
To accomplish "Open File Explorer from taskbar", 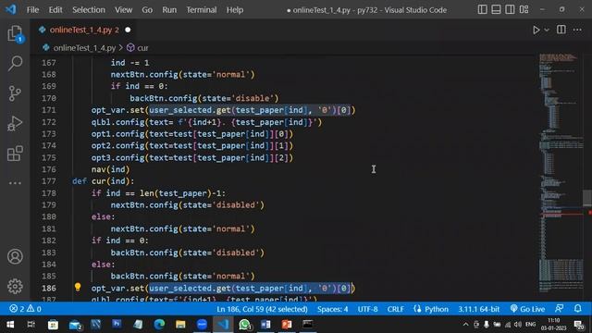I will coord(180,325).
